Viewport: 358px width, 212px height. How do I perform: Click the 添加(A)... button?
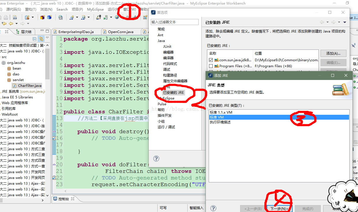333,54
